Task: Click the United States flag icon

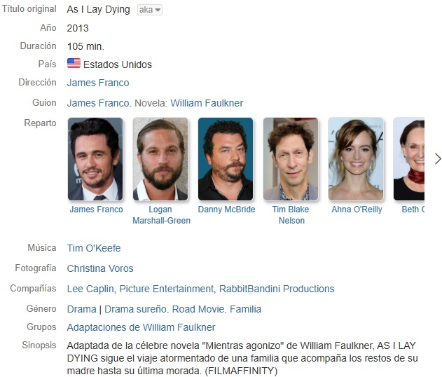Action: click(74, 64)
